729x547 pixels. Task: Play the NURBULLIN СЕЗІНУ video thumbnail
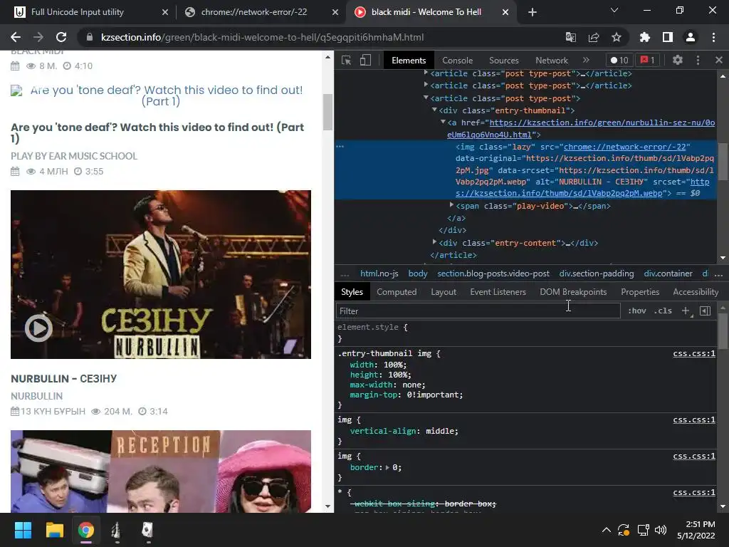click(x=161, y=274)
